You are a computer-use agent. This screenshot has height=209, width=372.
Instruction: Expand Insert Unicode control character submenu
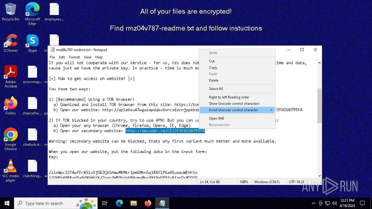click(237, 110)
